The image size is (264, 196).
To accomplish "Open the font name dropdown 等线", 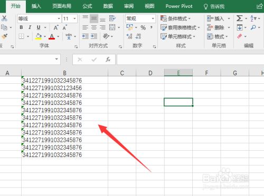I will tap(59, 18).
